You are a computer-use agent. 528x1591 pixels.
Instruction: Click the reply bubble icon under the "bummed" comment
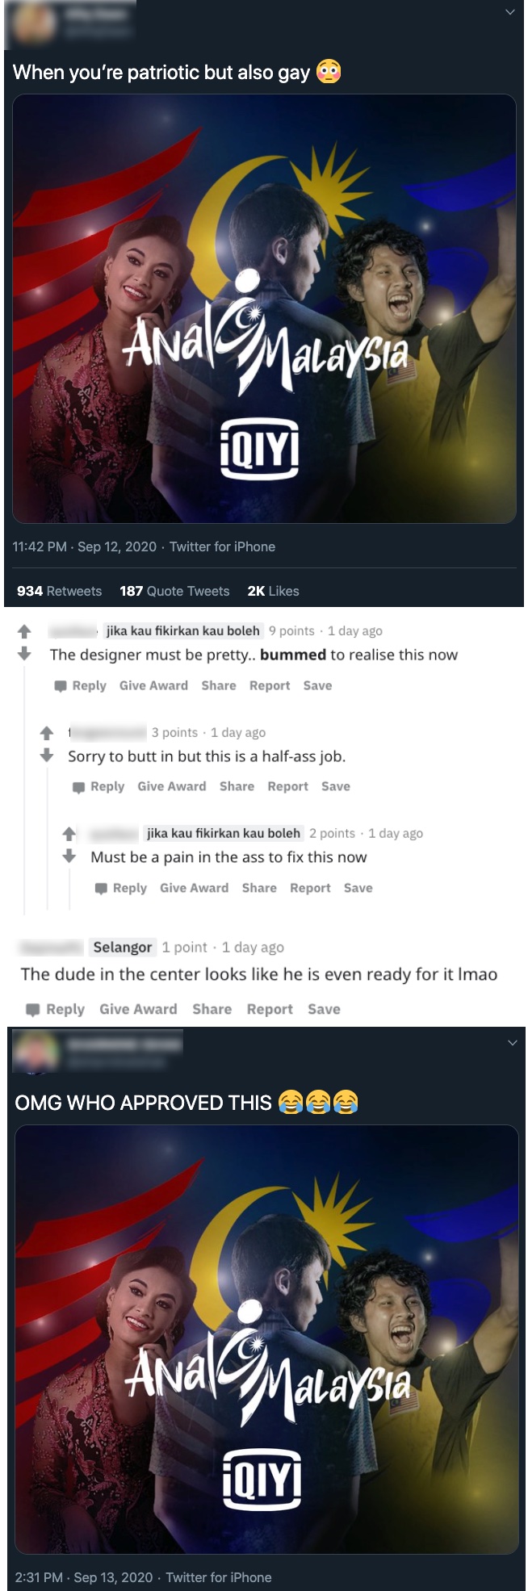[x=61, y=686]
